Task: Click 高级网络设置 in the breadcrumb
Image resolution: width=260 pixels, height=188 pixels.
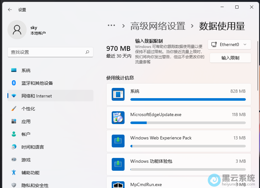Action: click(x=157, y=26)
